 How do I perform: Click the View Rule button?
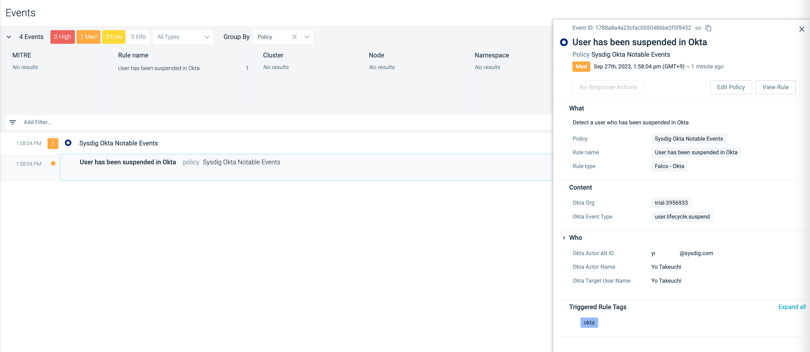775,87
